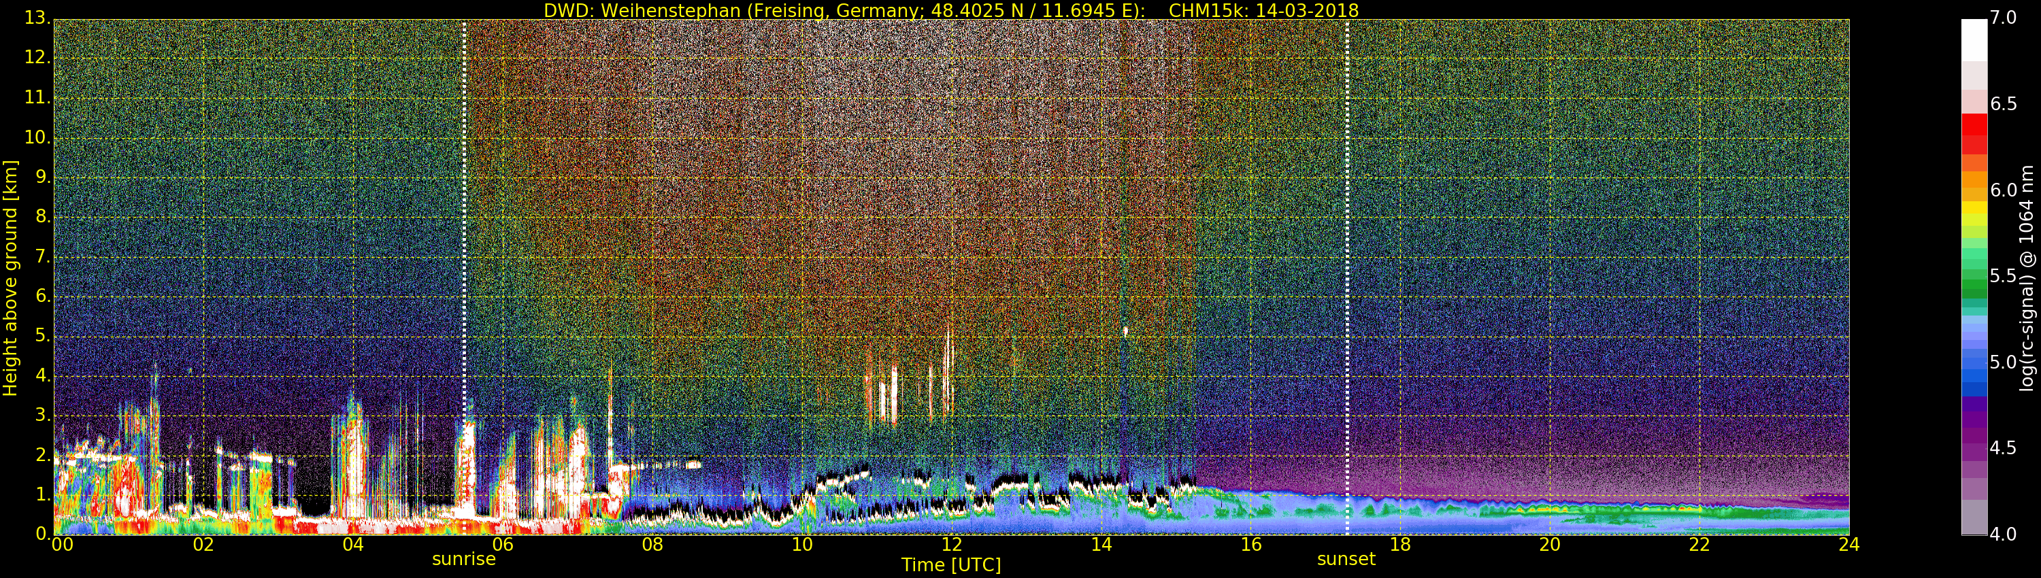2041x578 pixels.
Task: Click the white dotted sunrise marker line
Action: 464,277
